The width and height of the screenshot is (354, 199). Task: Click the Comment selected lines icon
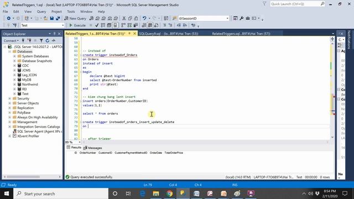point(165,25)
